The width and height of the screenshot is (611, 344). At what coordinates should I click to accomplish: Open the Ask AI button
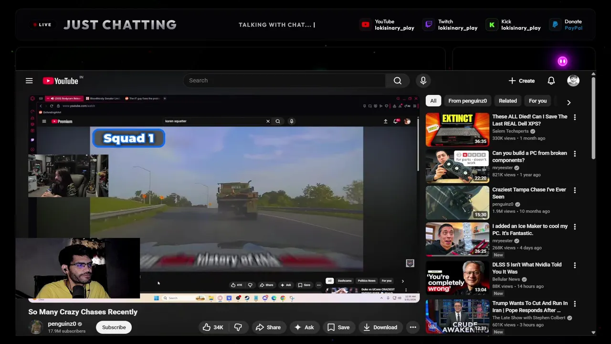point(304,327)
